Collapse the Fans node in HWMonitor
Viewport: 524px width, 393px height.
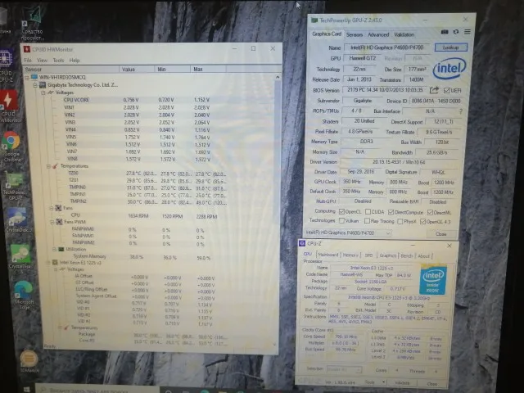click(51, 208)
